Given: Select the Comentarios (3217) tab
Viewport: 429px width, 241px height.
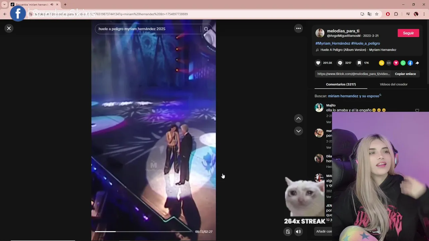Looking at the screenshot, I should point(341,84).
